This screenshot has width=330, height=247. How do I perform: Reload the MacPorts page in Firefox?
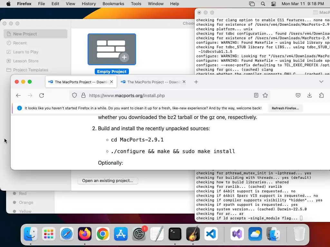coord(42,96)
